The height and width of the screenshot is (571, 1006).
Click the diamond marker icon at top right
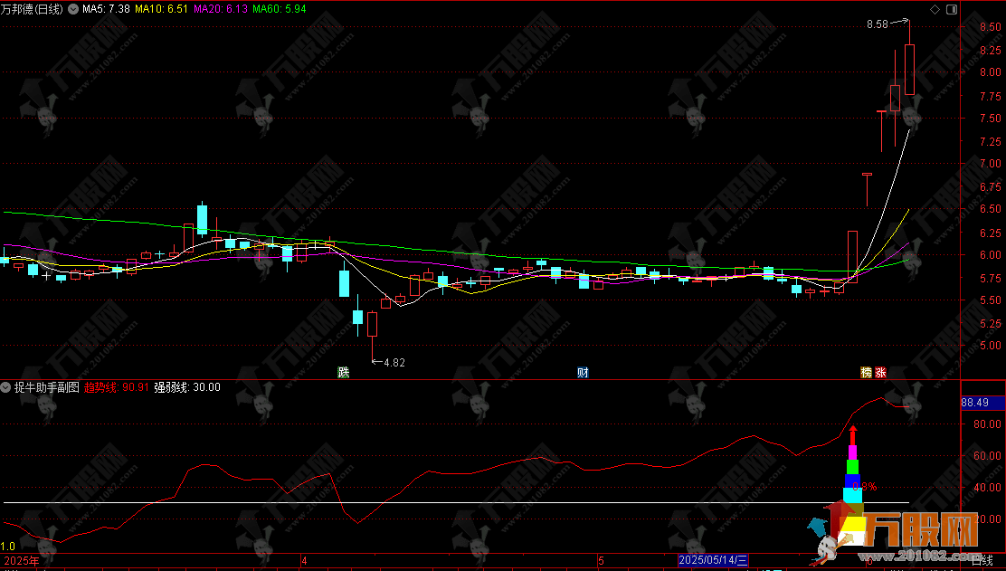pos(935,9)
